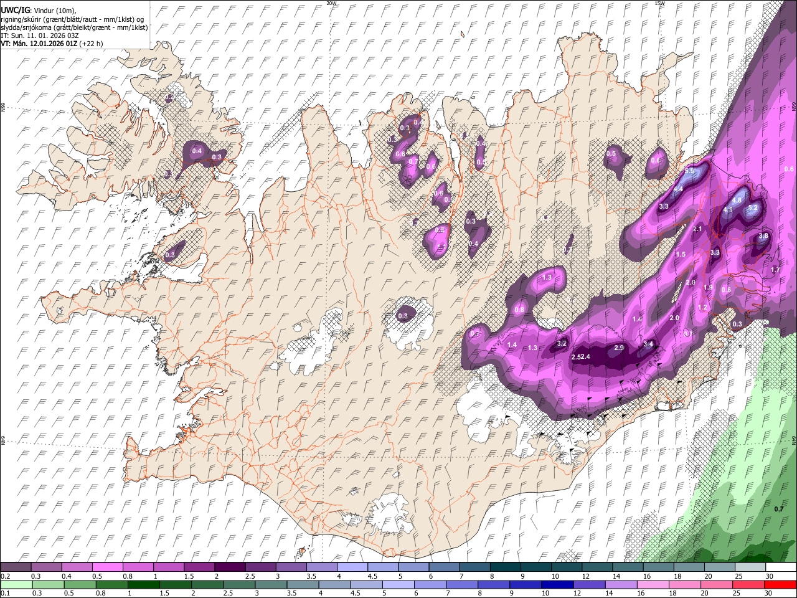Click the 2.1 precipitation value on the map

click(697, 229)
